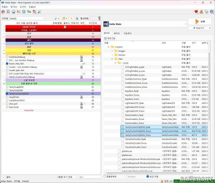Select the purple separator row numbered 77
The width and height of the screenshot is (215, 183).
pyautogui.click(x=53, y=80)
